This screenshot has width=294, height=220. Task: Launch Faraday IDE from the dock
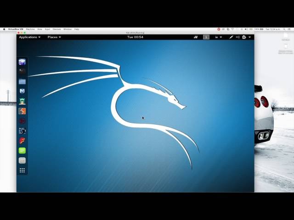click(x=22, y=141)
